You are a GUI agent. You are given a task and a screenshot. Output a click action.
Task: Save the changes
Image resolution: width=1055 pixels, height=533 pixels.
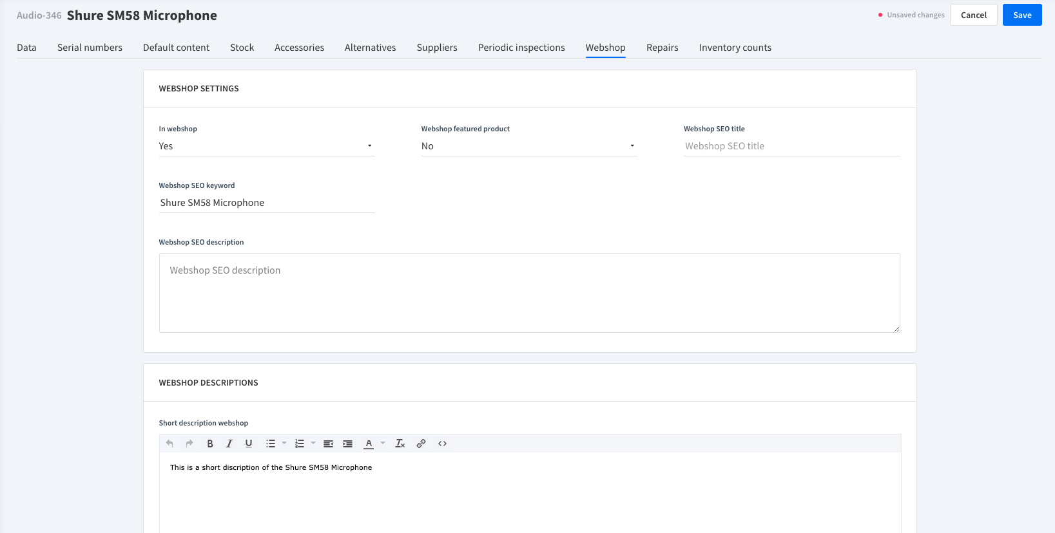(1022, 15)
